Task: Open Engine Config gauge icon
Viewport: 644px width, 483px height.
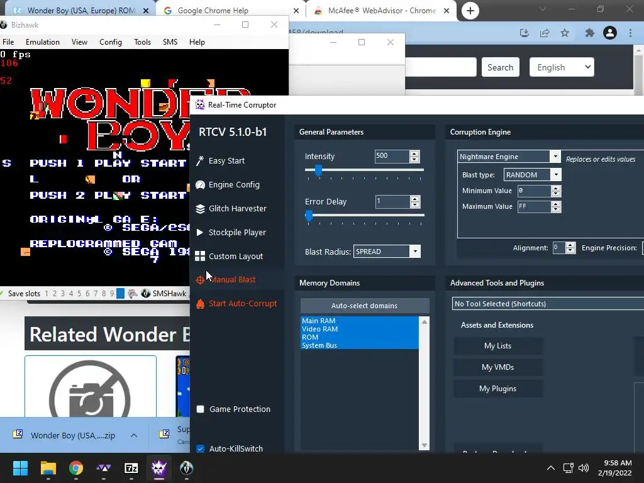Action: point(200,185)
